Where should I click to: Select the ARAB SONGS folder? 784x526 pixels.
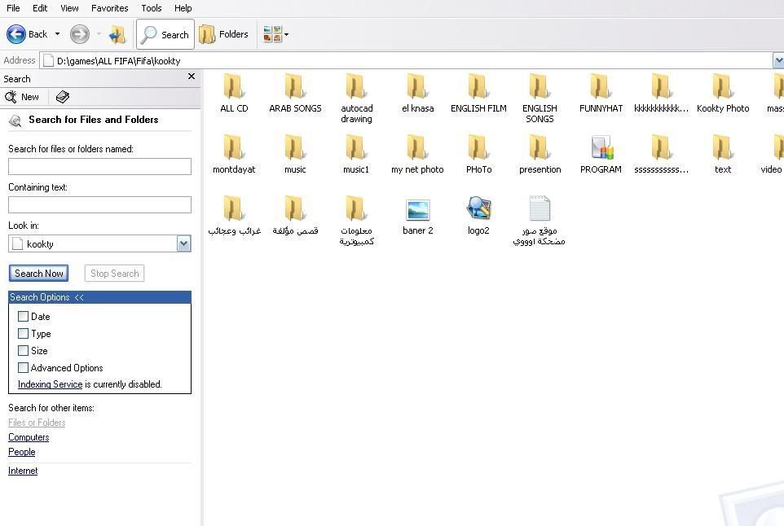point(295,94)
